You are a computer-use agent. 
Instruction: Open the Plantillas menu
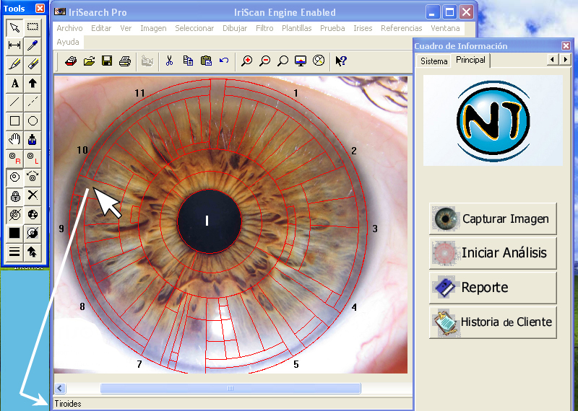[296, 28]
